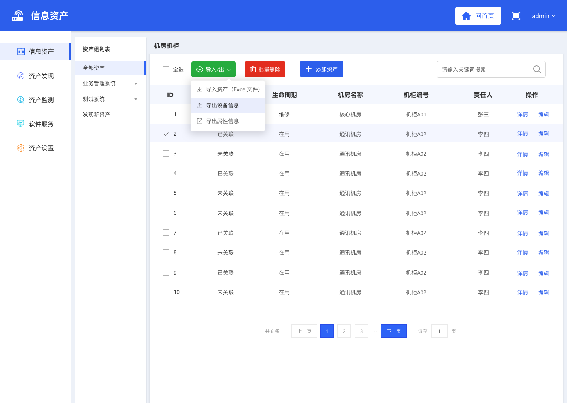Screen dimensions: 567x403
Task: Open the 软件服务 monitor icon
Action: click(x=21, y=124)
